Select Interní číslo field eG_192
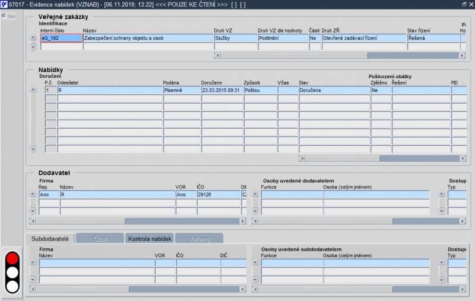475x301 pixels. [62, 38]
